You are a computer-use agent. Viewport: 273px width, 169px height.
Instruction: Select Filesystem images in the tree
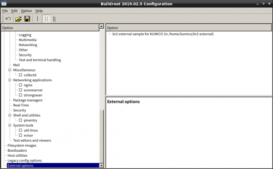pyautogui.click(x=22, y=145)
